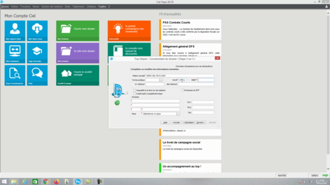Click the news feed scrollbar up arrow
330x185 pixels.
328,13
